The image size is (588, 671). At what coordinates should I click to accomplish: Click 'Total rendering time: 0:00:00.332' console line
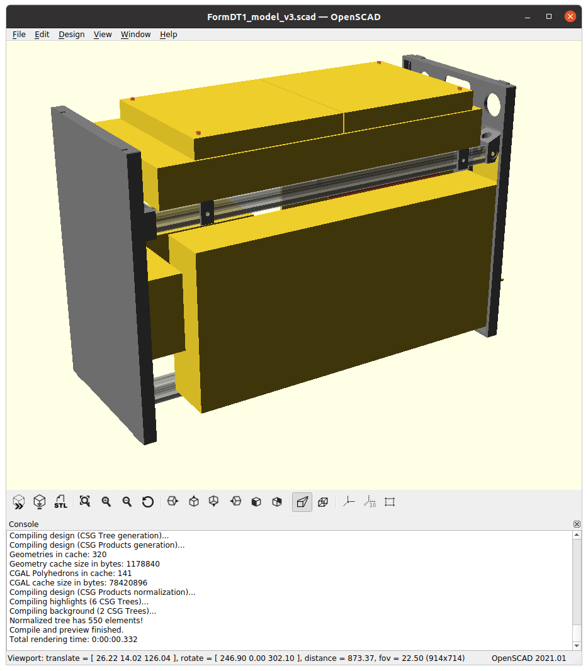coord(74,640)
